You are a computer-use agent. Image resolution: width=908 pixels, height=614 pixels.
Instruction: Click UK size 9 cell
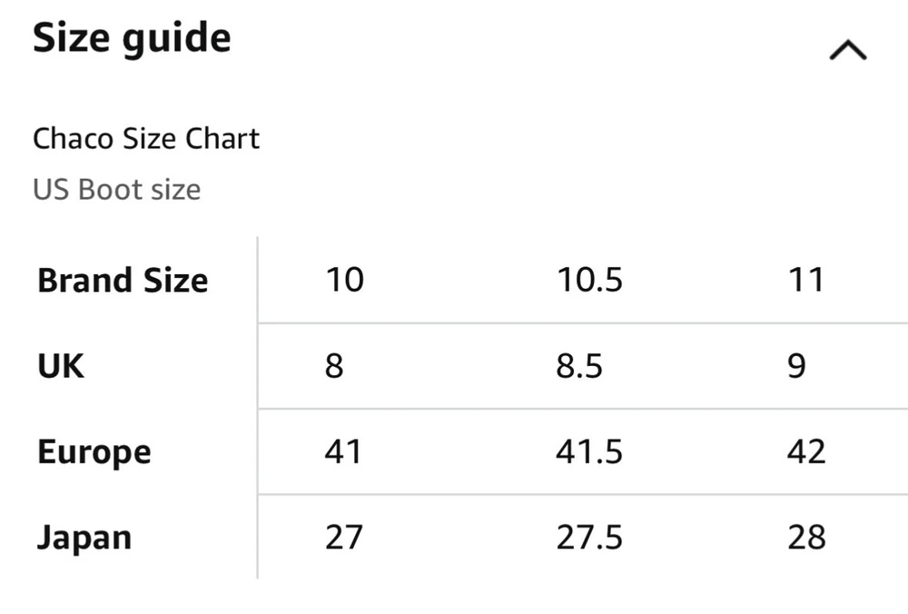coord(796,366)
